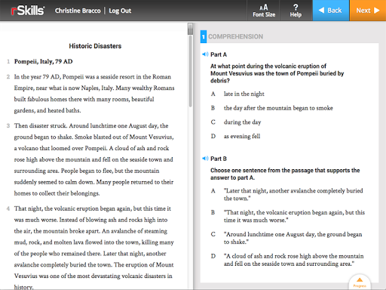This screenshot has width=386, height=290.
Task: Click the rSkills logo
Action: (28, 11)
